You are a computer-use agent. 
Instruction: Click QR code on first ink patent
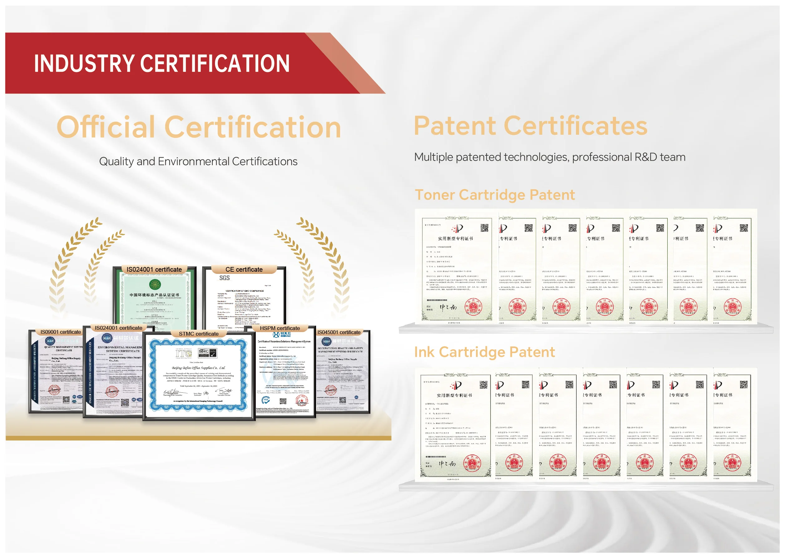point(483,385)
